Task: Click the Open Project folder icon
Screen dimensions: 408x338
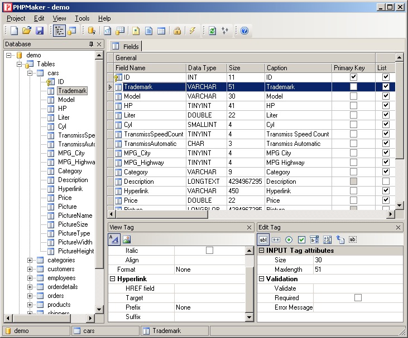Action: (x=26, y=31)
